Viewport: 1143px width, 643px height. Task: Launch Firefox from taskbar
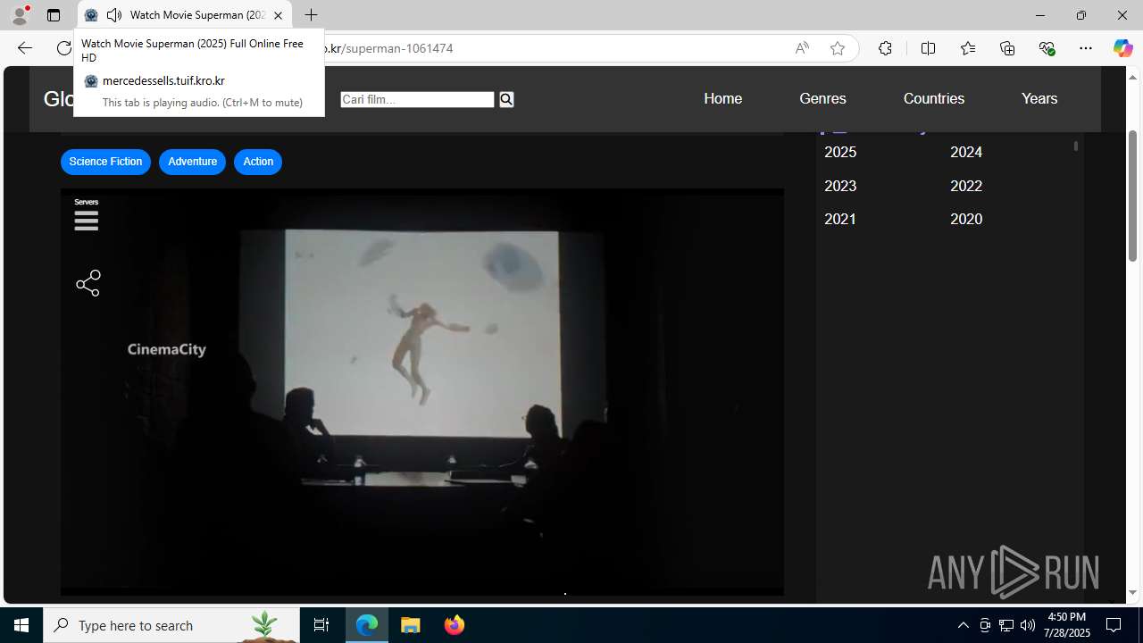coord(455,625)
